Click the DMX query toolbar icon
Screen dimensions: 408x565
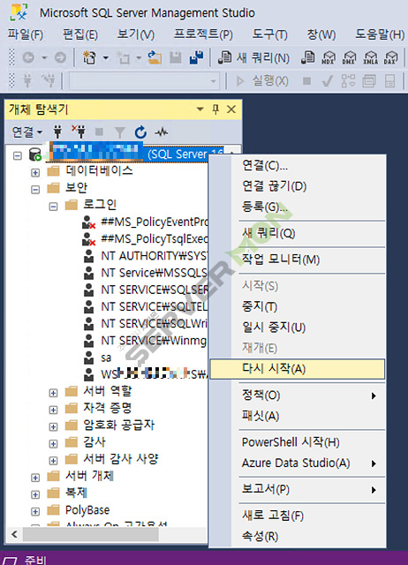(x=349, y=57)
